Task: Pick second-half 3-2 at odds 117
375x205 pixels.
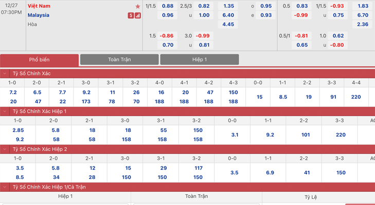Action: [x=199, y=168]
